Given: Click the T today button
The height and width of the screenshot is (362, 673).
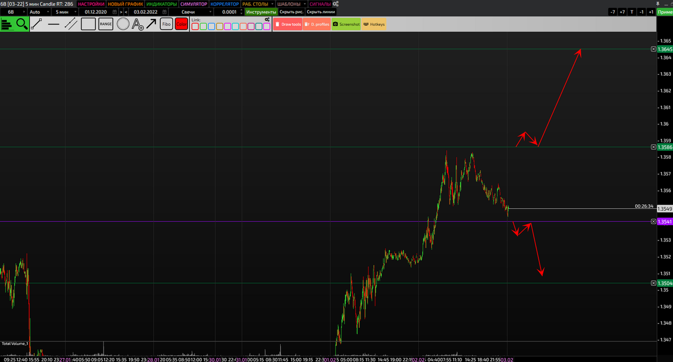Looking at the screenshot, I should [632, 12].
